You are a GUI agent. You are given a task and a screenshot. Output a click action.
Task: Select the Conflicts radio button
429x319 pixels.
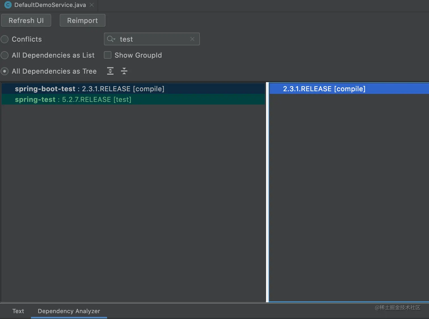5,39
